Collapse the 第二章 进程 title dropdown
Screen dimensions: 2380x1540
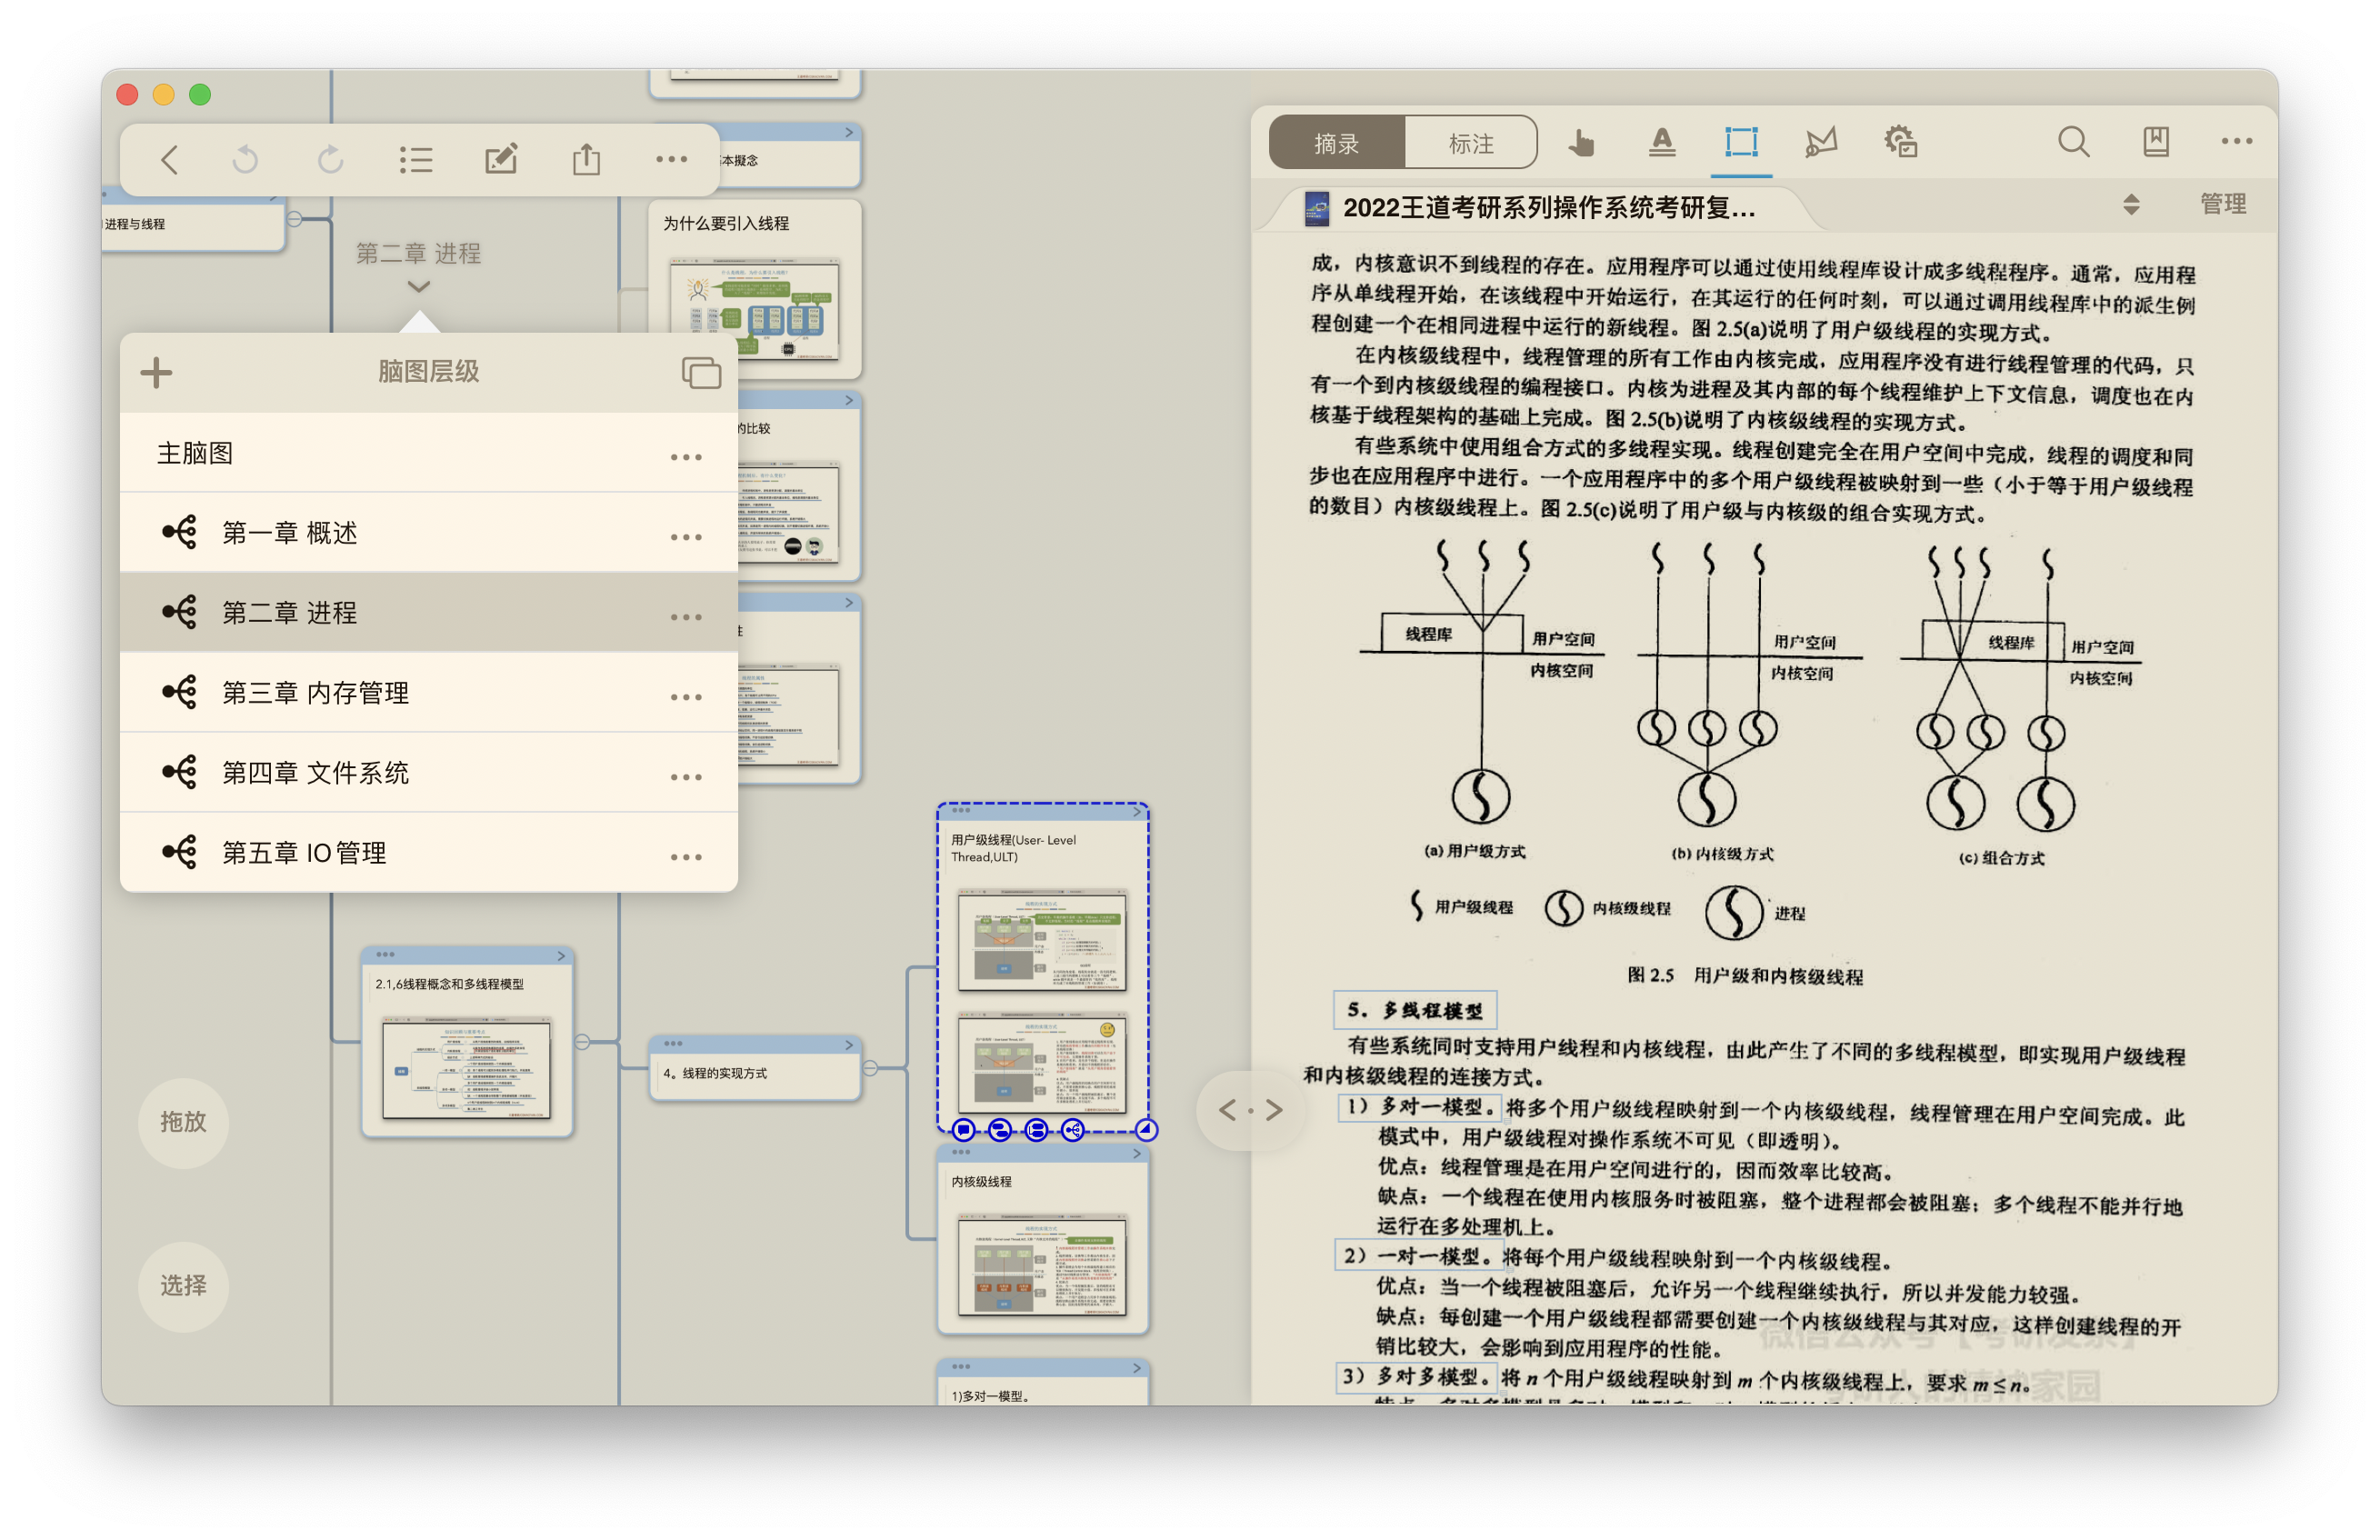click(418, 286)
